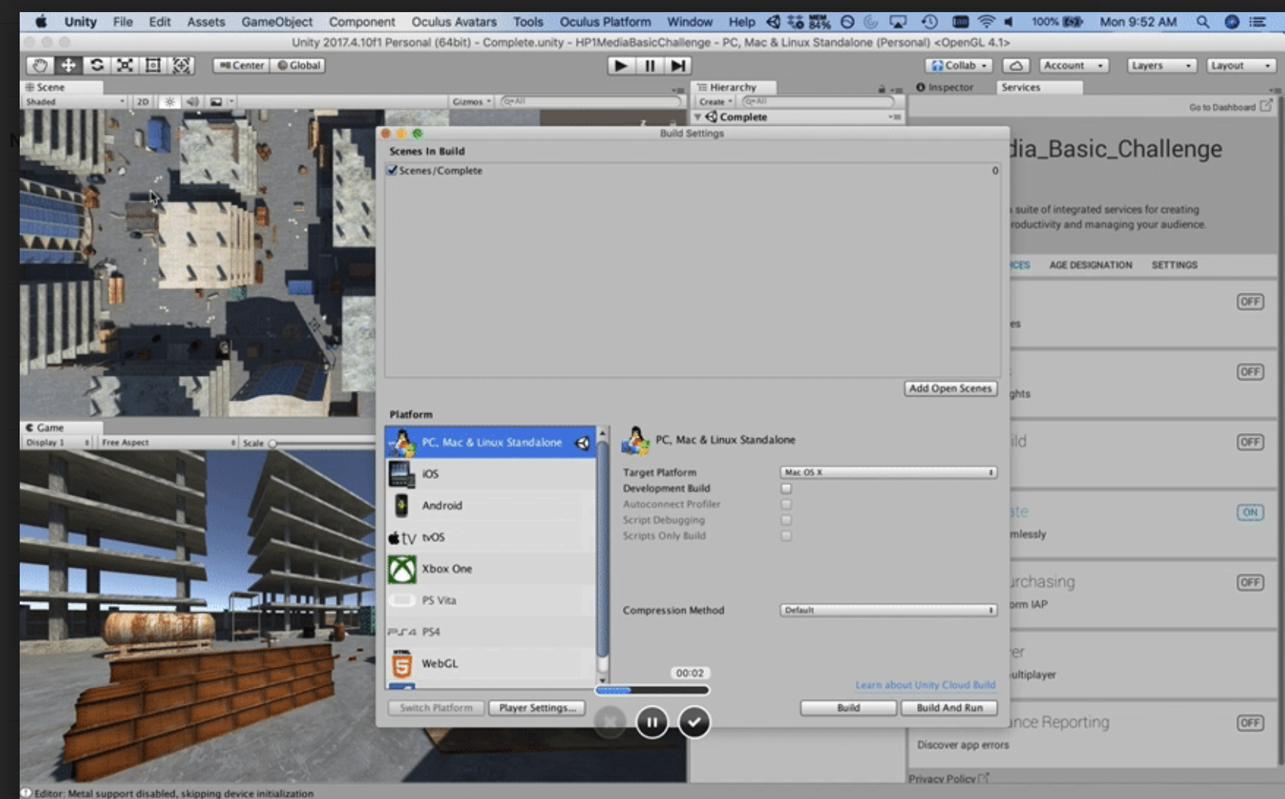Open the GameObject menu
The height and width of the screenshot is (799, 1285).
pos(277,22)
